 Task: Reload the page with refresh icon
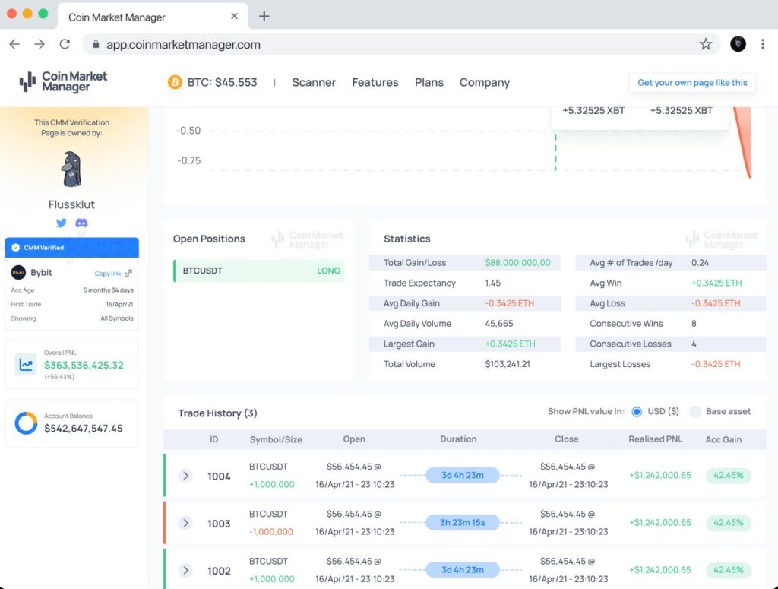coord(65,44)
